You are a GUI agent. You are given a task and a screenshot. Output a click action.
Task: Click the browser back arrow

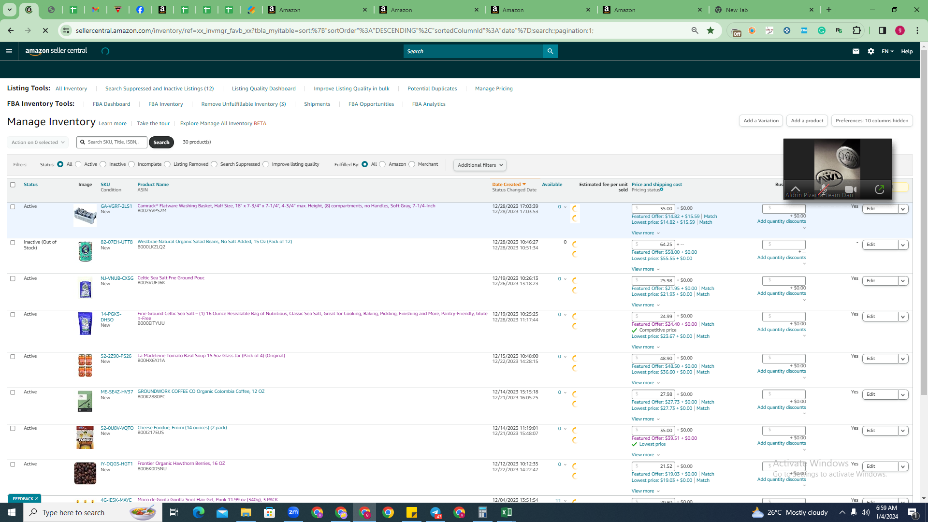[x=11, y=30]
